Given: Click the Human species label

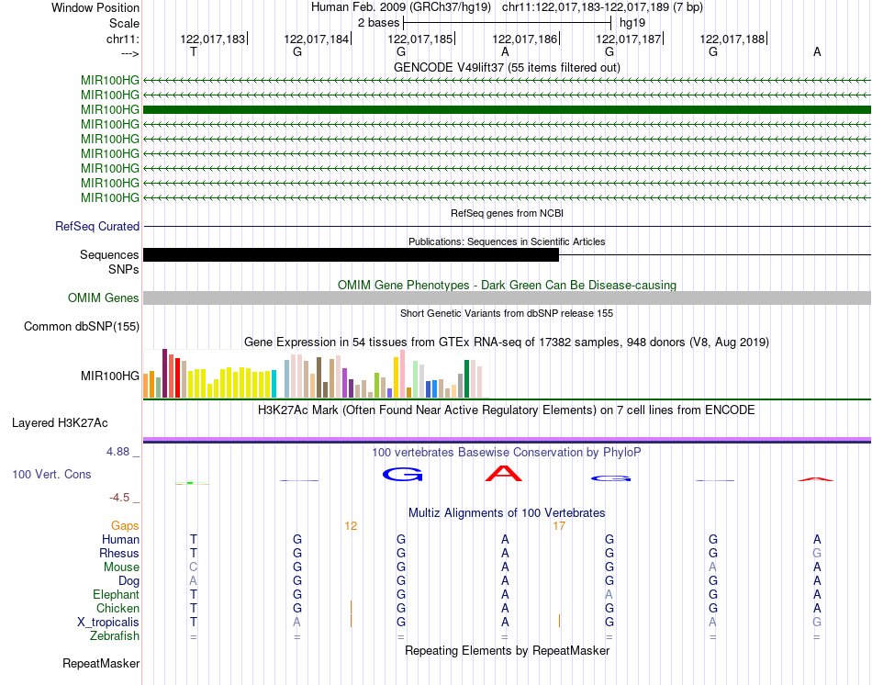Looking at the screenshot, I should [x=120, y=540].
